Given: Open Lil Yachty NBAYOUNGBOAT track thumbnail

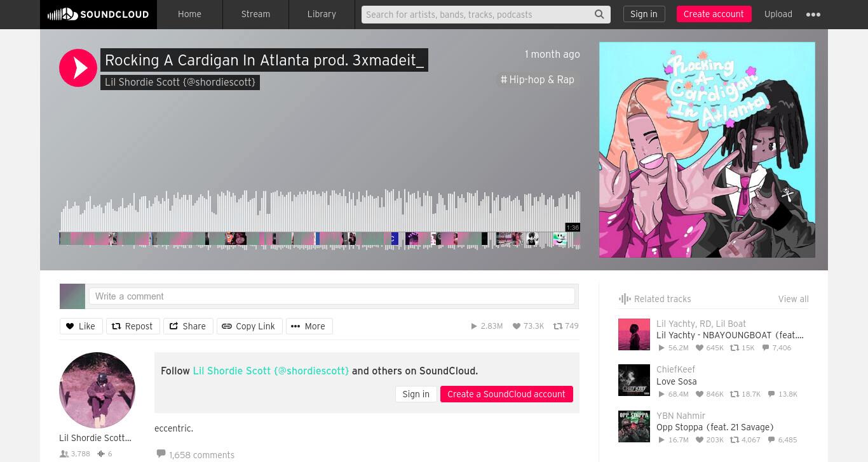Looking at the screenshot, I should click(x=634, y=334).
